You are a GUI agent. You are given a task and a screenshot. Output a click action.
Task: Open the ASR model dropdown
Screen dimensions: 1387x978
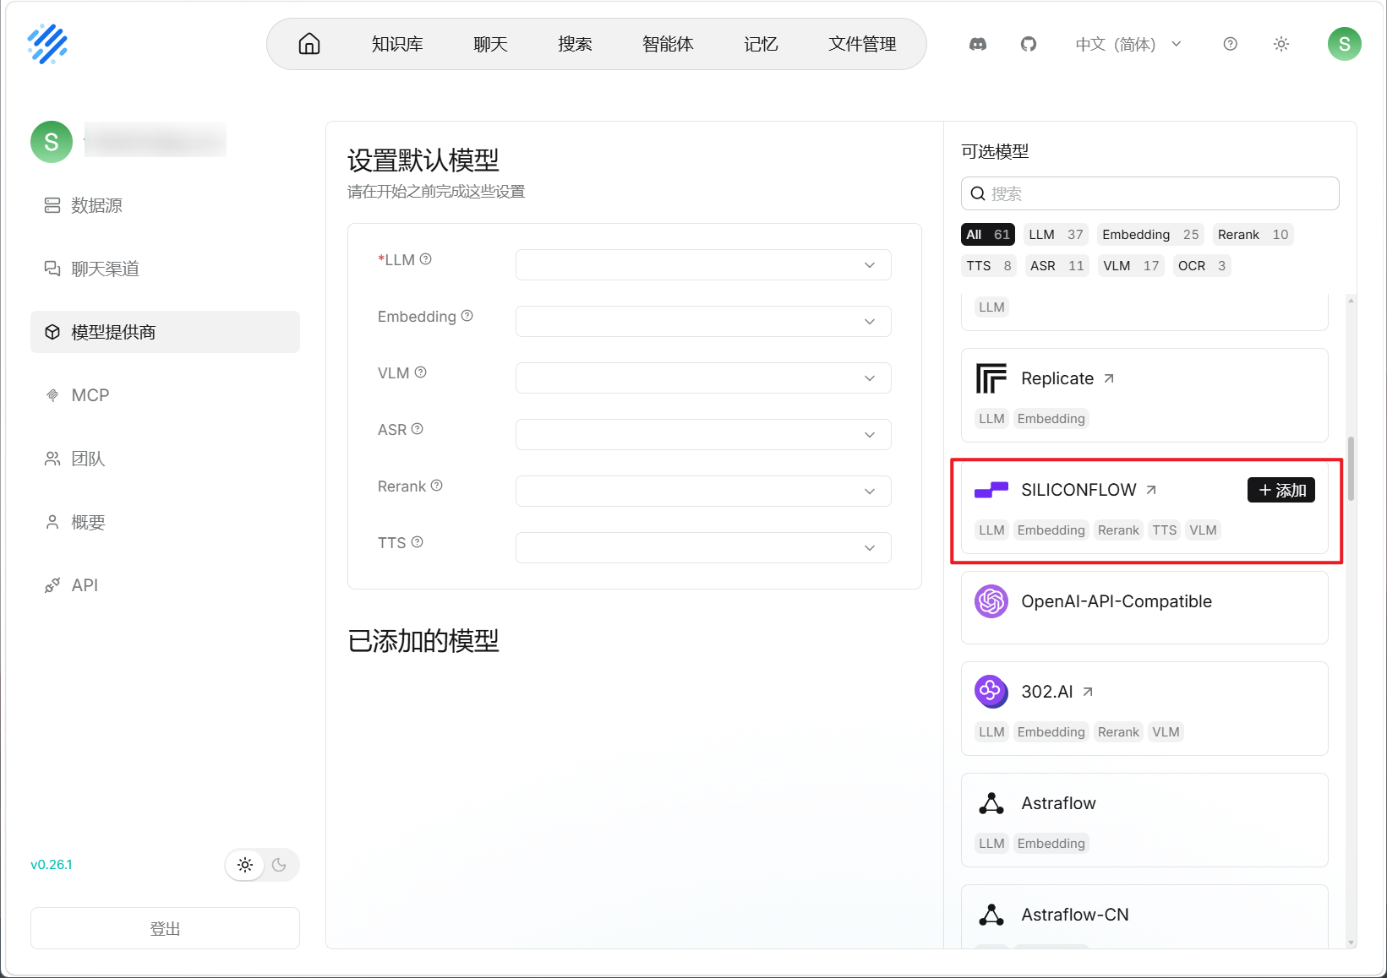(703, 435)
